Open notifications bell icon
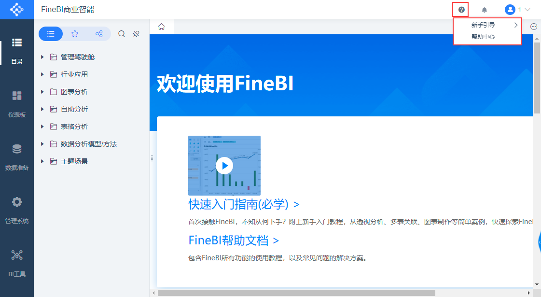541x297 pixels. [485, 10]
